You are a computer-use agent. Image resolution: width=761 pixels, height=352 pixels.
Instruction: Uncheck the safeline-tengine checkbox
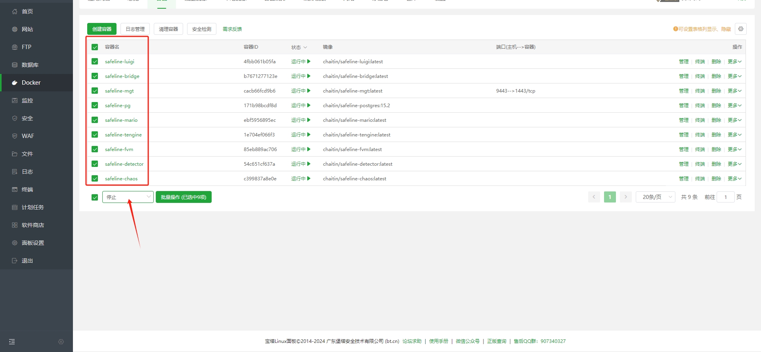click(x=95, y=134)
